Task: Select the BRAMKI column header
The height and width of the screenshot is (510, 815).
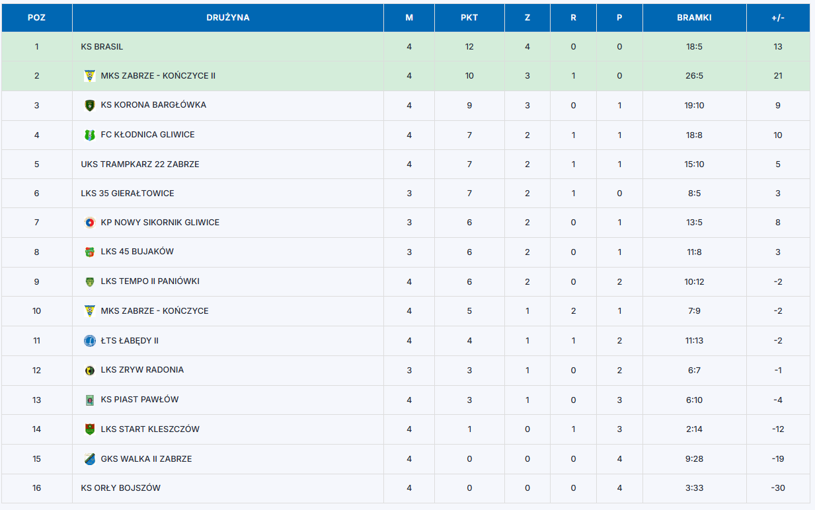Action: 694,18
